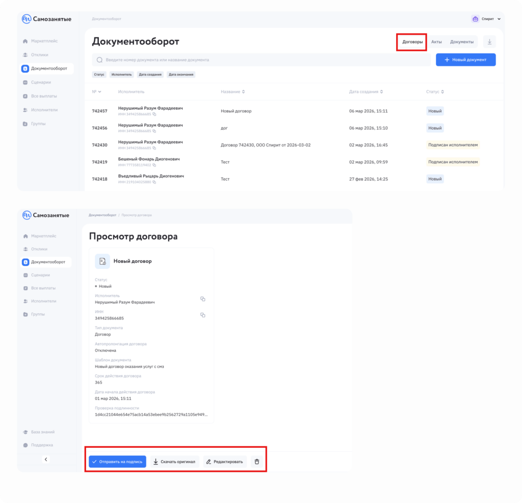Open Маркетплейс in the top sidebar

(x=43, y=41)
